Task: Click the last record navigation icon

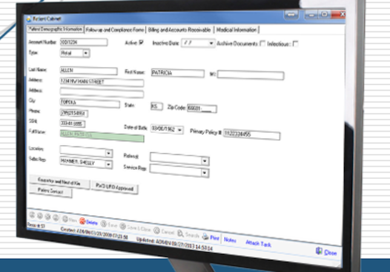Action: pyautogui.click(x=56, y=218)
